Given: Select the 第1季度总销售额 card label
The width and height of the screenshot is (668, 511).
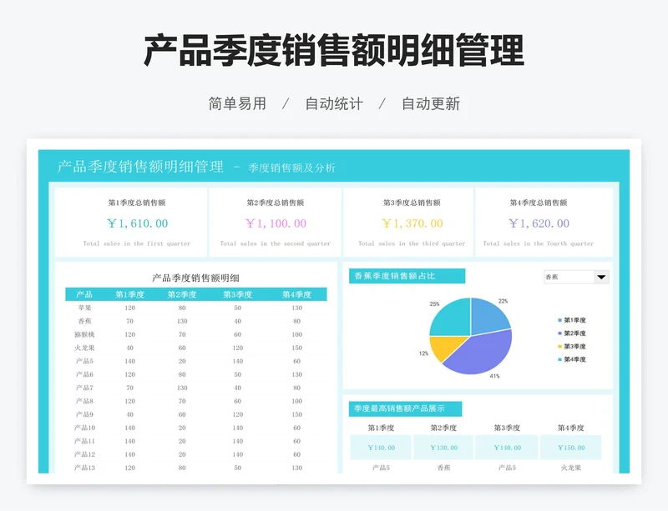Looking at the screenshot, I should tap(137, 203).
